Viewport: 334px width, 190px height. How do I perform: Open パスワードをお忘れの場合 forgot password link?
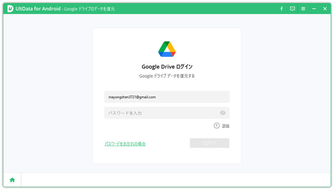point(125,144)
